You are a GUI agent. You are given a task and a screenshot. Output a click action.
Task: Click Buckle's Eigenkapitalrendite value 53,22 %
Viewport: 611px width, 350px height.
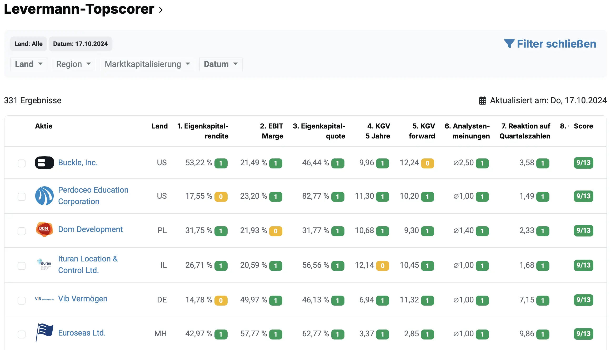(199, 163)
